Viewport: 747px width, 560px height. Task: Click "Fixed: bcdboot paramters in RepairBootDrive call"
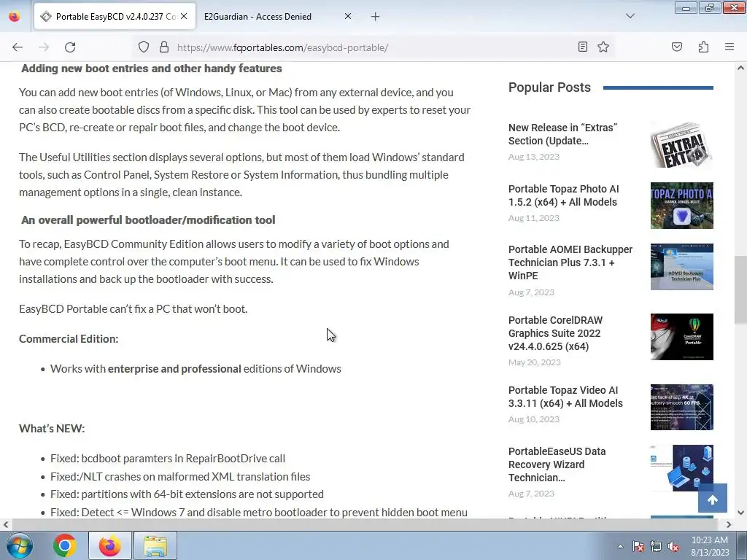[x=168, y=458]
